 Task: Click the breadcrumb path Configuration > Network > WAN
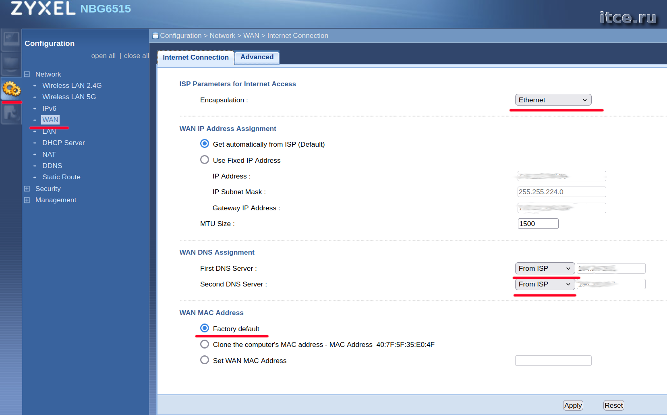click(x=210, y=35)
